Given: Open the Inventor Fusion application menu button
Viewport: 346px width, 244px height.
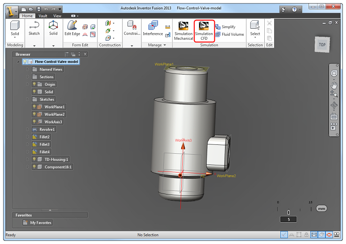Looking at the screenshot, I should tap(12, 12).
